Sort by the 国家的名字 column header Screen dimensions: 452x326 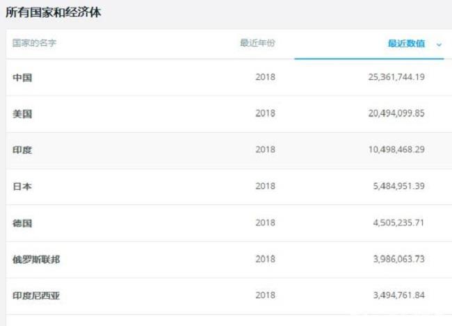pos(34,43)
